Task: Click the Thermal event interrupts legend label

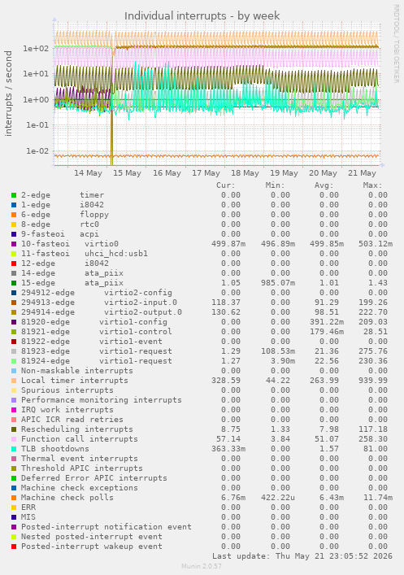Action: (80, 459)
